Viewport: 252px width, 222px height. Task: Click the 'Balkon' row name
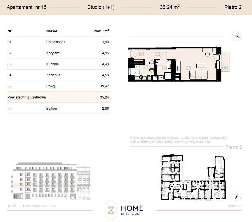51,108
